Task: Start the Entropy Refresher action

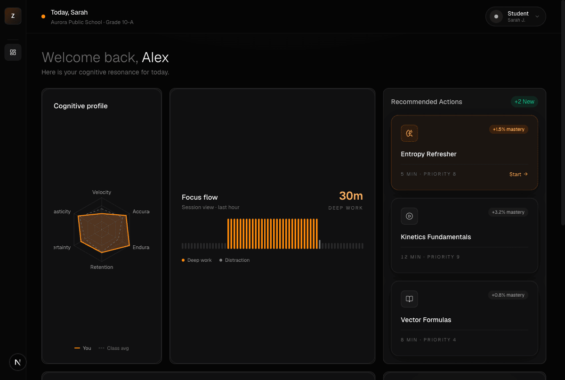Action: [518, 174]
